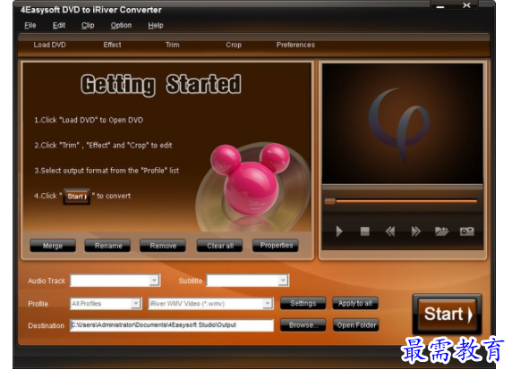
Task: Open the Edit menu
Action: 59,25
